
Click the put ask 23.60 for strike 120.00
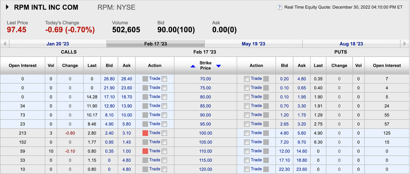point(302,169)
